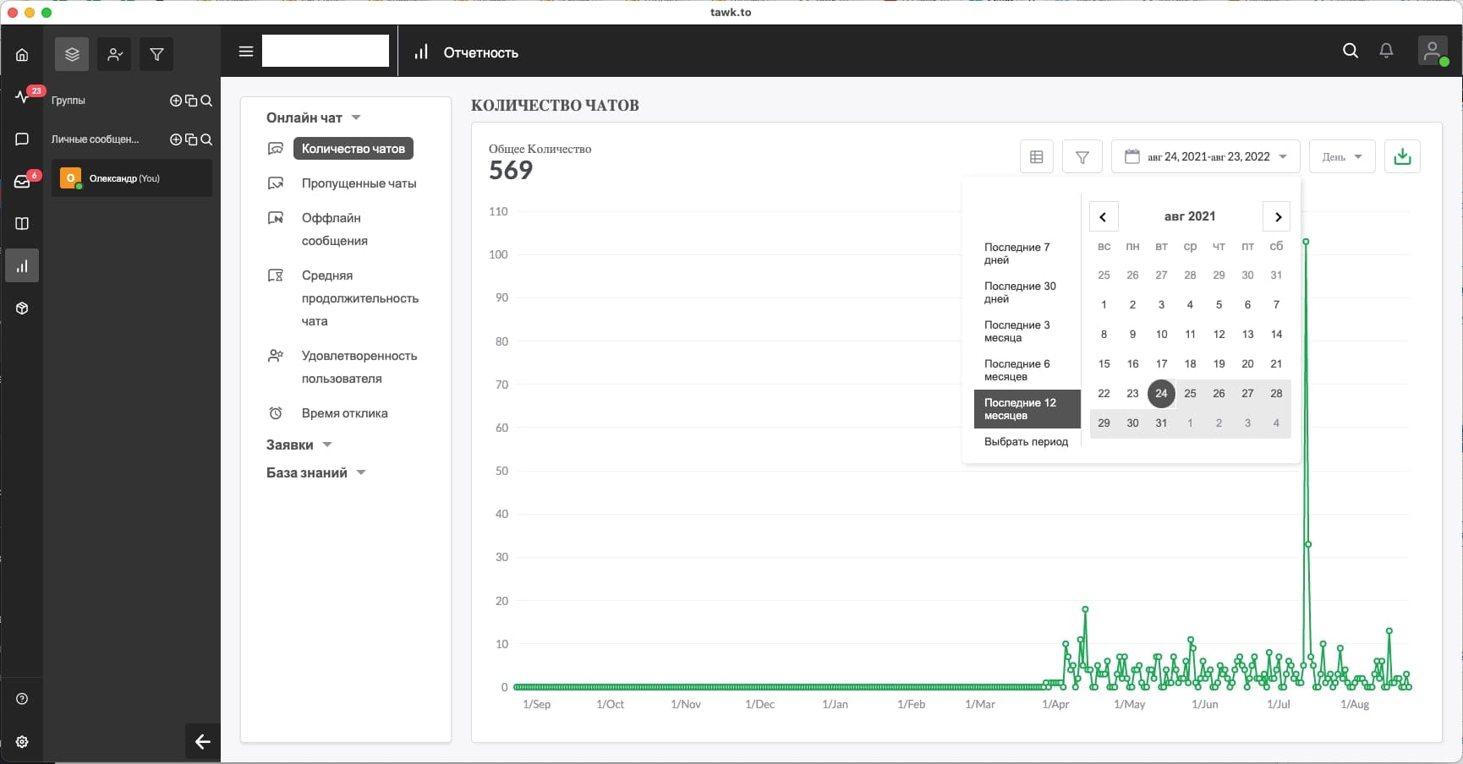1463x764 pixels.
Task: Choose Выбрать период option
Action: tap(1026, 441)
